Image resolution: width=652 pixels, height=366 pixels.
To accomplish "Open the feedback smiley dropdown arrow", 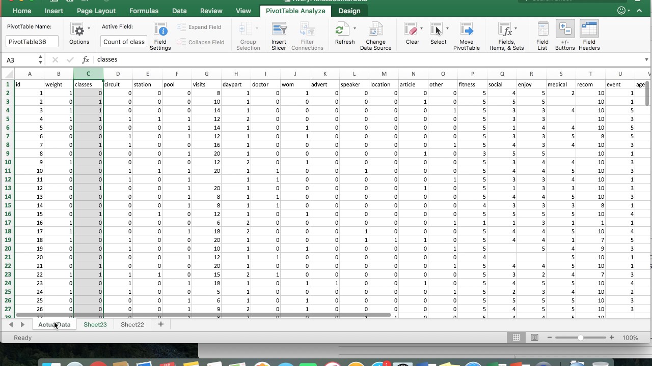I will (630, 10).
